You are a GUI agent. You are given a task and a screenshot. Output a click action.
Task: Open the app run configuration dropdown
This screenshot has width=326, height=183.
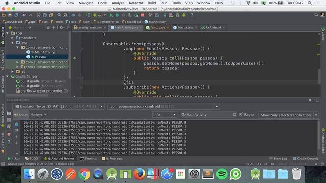pyautogui.click(x=100, y=15)
